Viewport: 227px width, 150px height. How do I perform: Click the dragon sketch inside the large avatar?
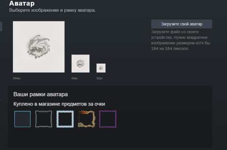[39, 47]
